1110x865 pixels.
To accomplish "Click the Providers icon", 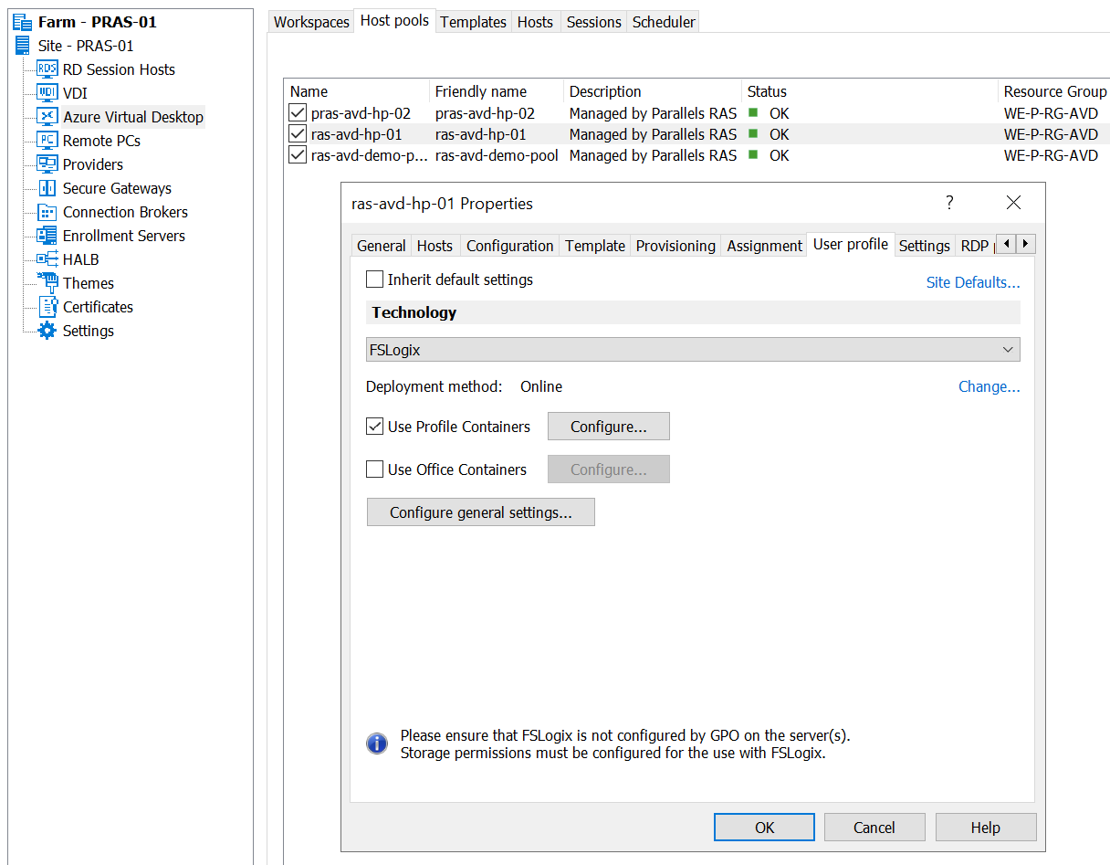I will coord(47,164).
